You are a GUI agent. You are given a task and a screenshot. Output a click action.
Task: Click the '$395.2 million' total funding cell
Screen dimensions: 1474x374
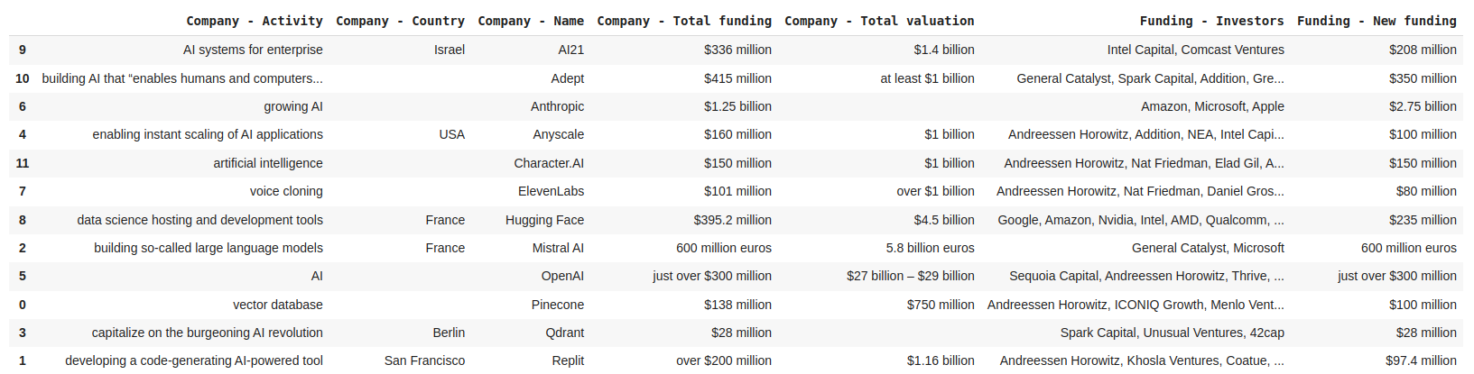tap(732, 220)
